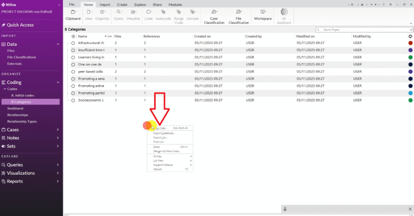Click the color palette column header icon
Viewport: 414px width, 216px height.
coord(410,36)
